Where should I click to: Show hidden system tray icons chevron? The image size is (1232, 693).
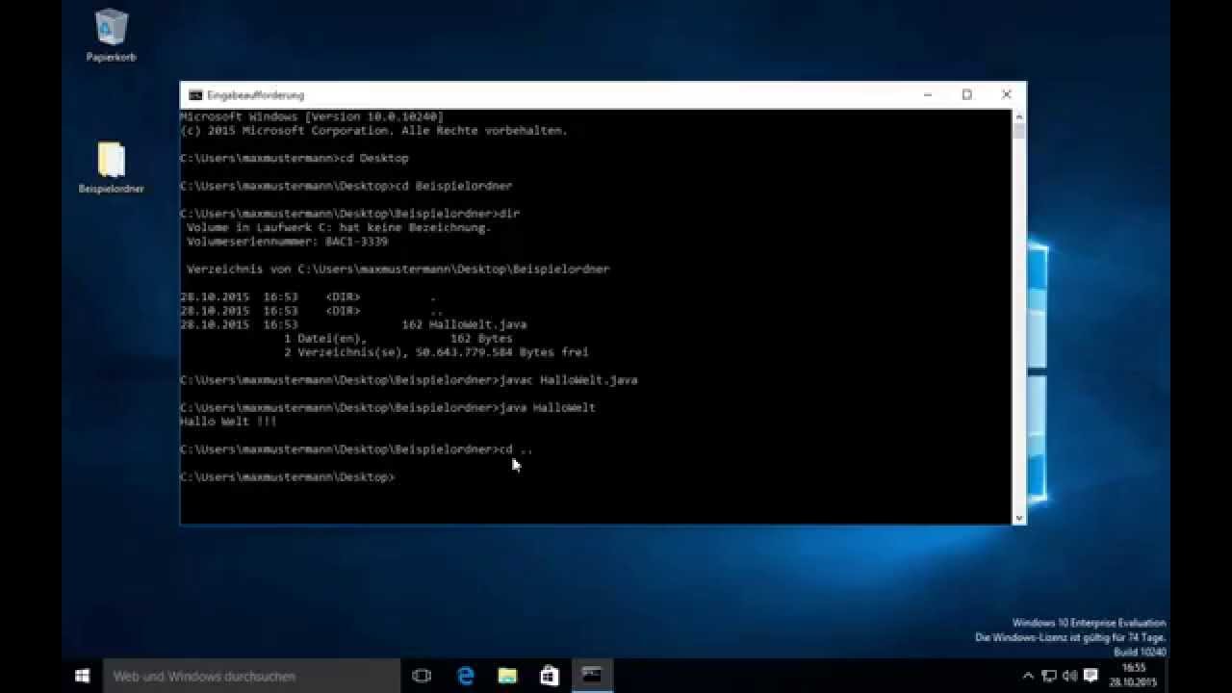pyautogui.click(x=1028, y=676)
